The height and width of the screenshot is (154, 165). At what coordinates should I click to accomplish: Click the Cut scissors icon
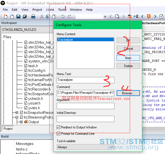pyautogui.click(x=42, y=16)
